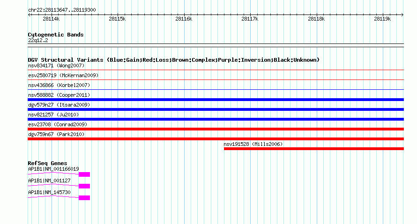Open the esv2580719 (McKernan2009) variant entry
Viewport: 417px width, 224px height.
click(x=63, y=75)
